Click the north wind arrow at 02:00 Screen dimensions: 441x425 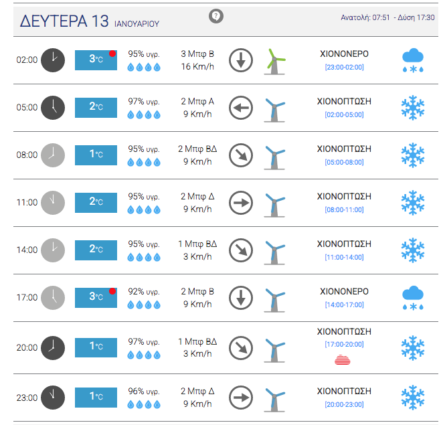240,60
